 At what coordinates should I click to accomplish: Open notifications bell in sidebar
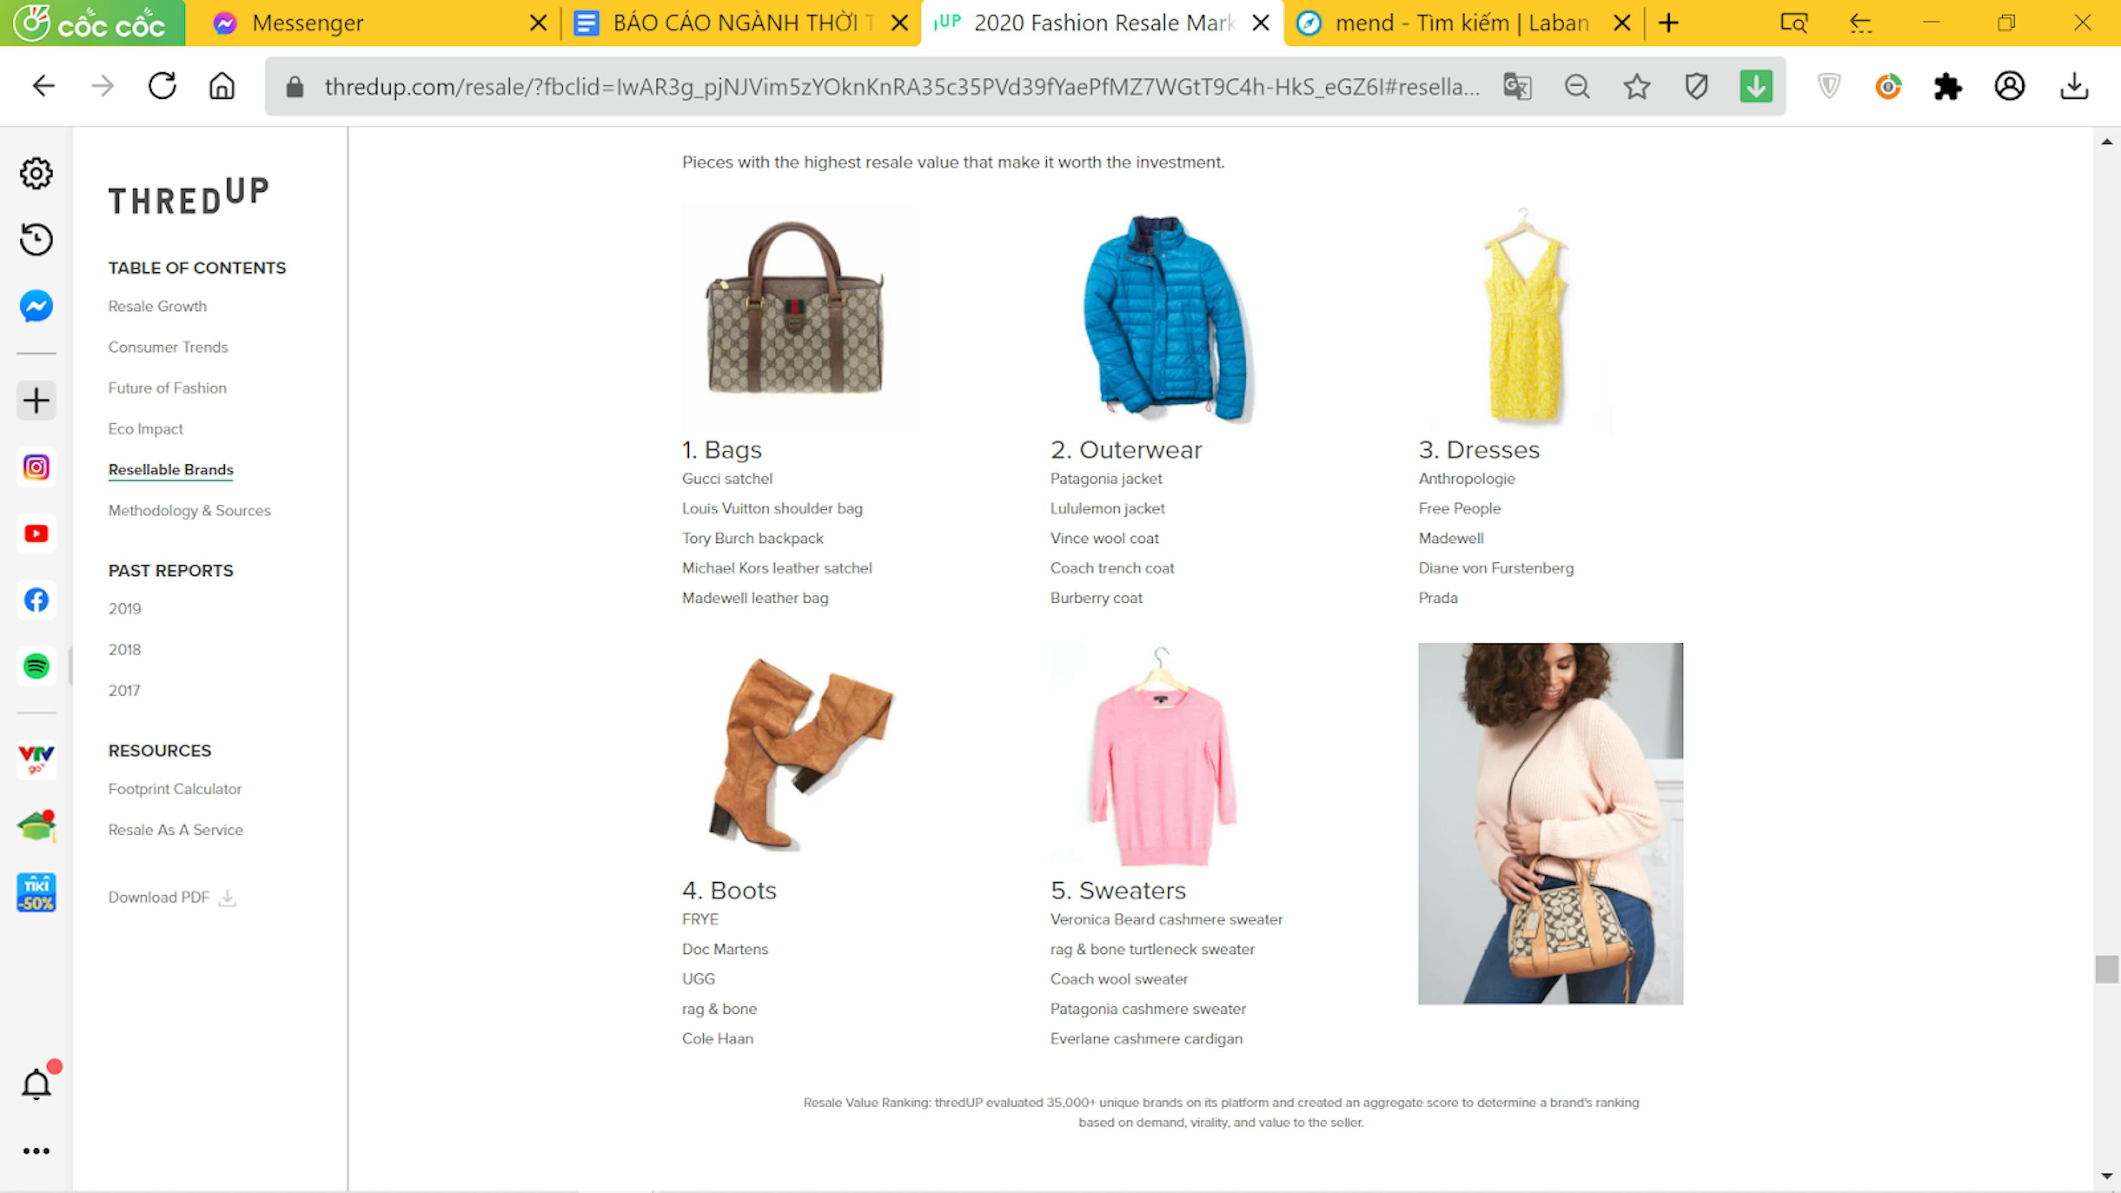point(36,1084)
